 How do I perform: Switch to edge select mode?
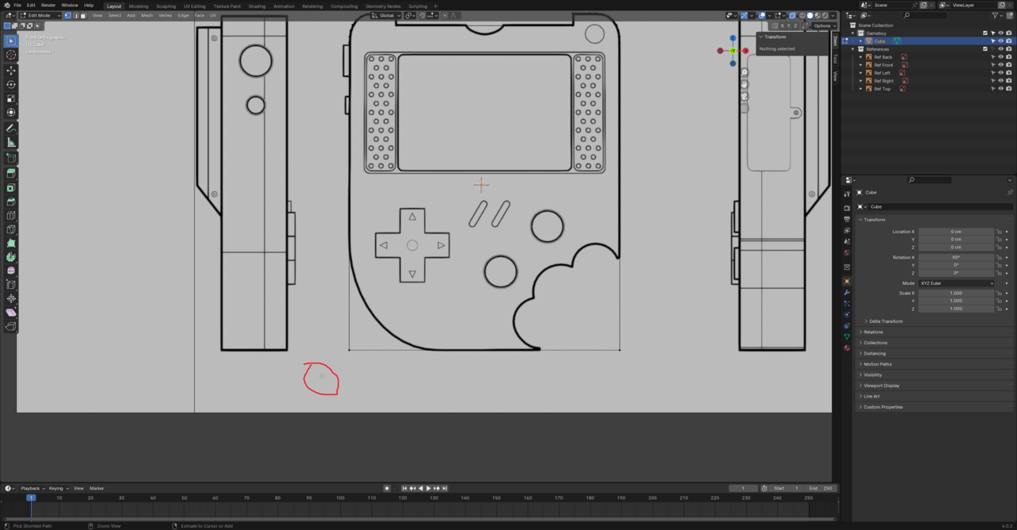75,15
